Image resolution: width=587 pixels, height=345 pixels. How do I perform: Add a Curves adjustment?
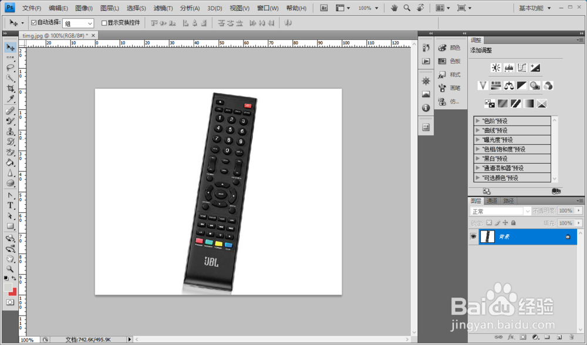click(x=522, y=67)
